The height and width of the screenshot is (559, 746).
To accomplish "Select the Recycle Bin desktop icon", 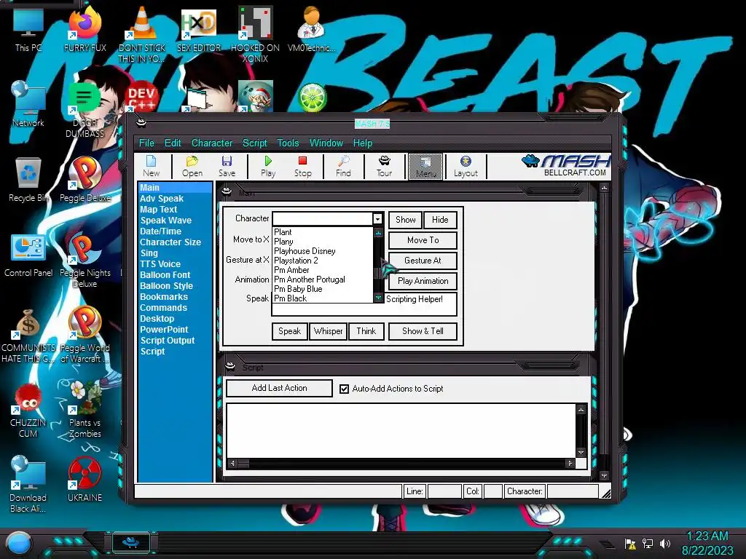I will pyautogui.click(x=28, y=181).
